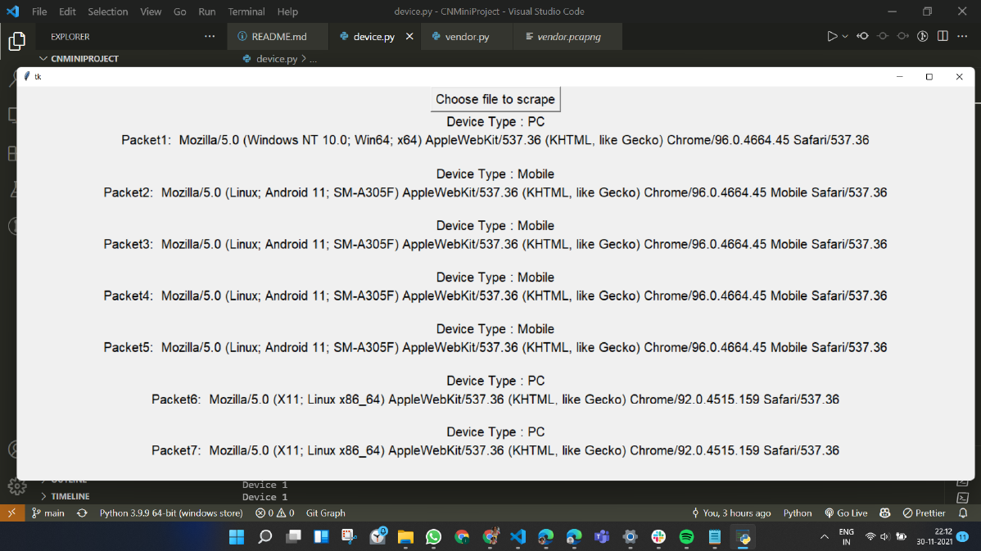The height and width of the screenshot is (551, 981).
Task: Toggle the notifications bell
Action: (x=964, y=513)
